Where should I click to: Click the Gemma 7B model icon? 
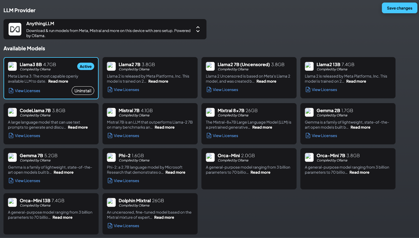click(x=12, y=157)
